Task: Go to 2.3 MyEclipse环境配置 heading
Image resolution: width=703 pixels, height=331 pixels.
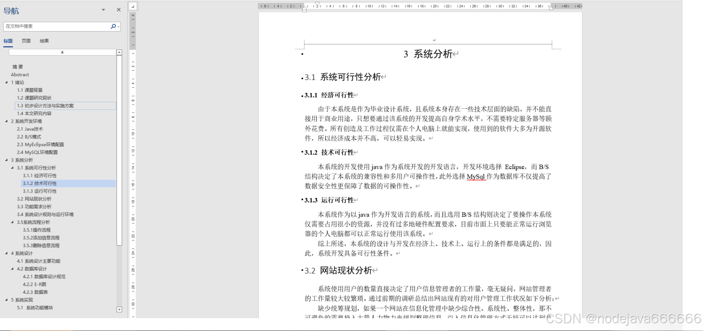Action: point(40,145)
